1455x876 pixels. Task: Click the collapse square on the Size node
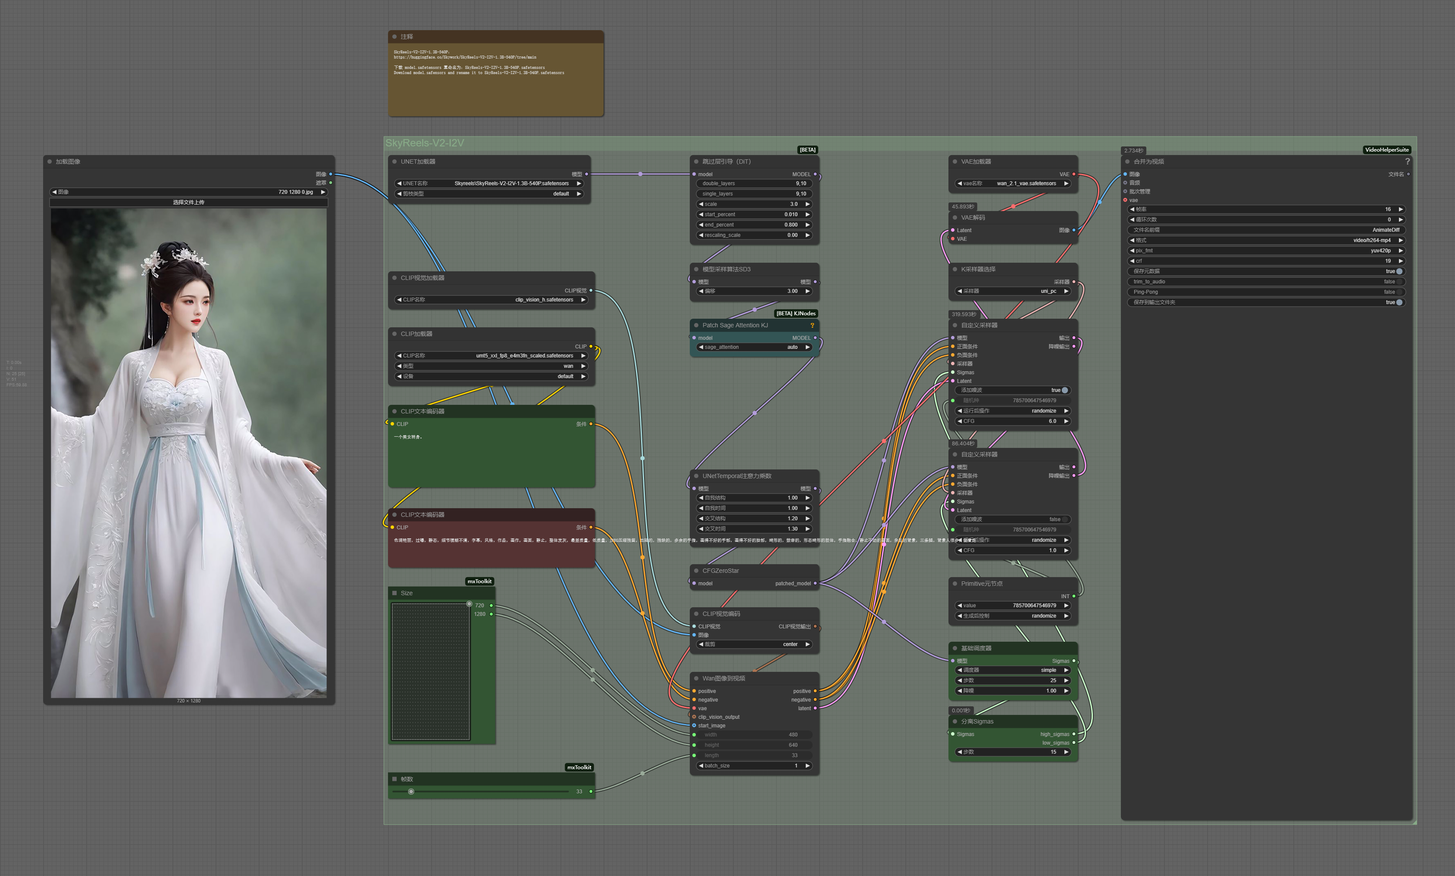click(x=394, y=593)
